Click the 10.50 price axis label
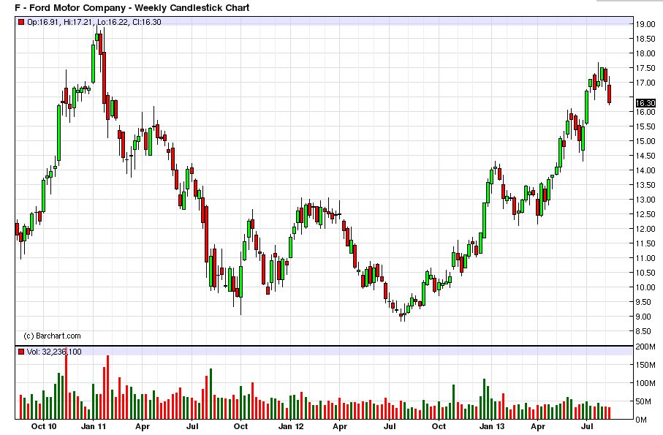This screenshot has width=663, height=435. coord(645,273)
